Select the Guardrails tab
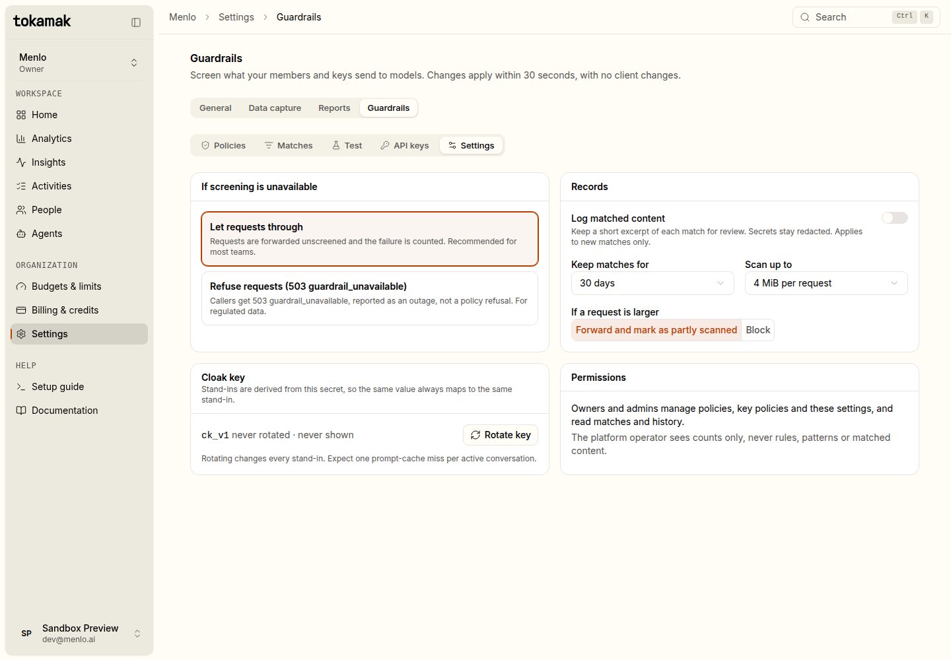 (388, 108)
